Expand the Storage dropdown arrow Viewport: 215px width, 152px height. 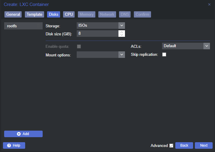[122, 26]
